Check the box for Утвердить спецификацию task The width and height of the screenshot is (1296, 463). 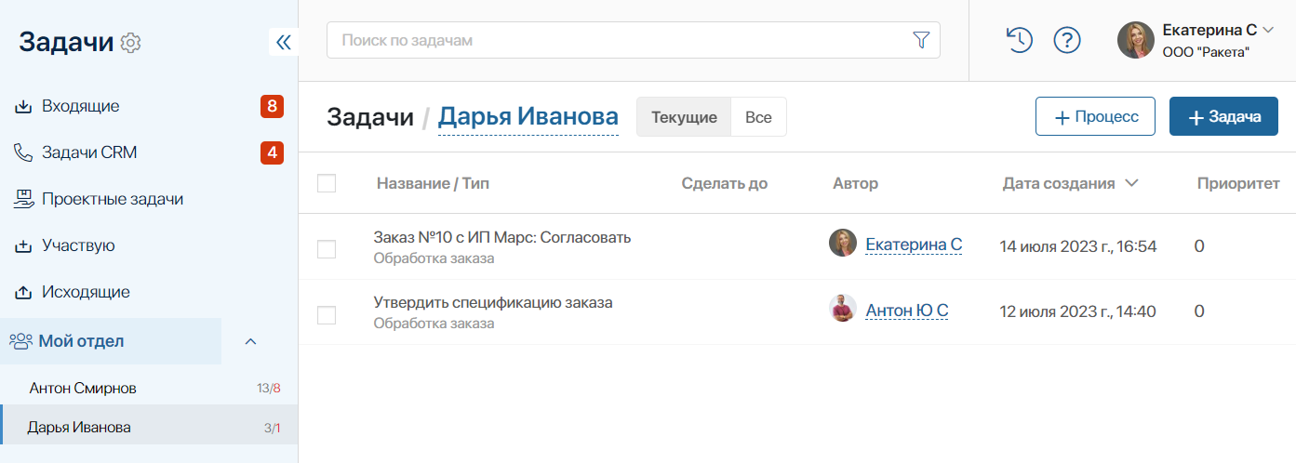[327, 315]
